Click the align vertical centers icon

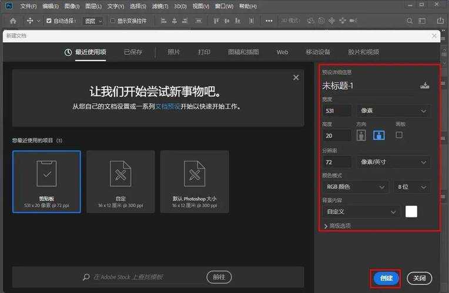(x=227, y=21)
